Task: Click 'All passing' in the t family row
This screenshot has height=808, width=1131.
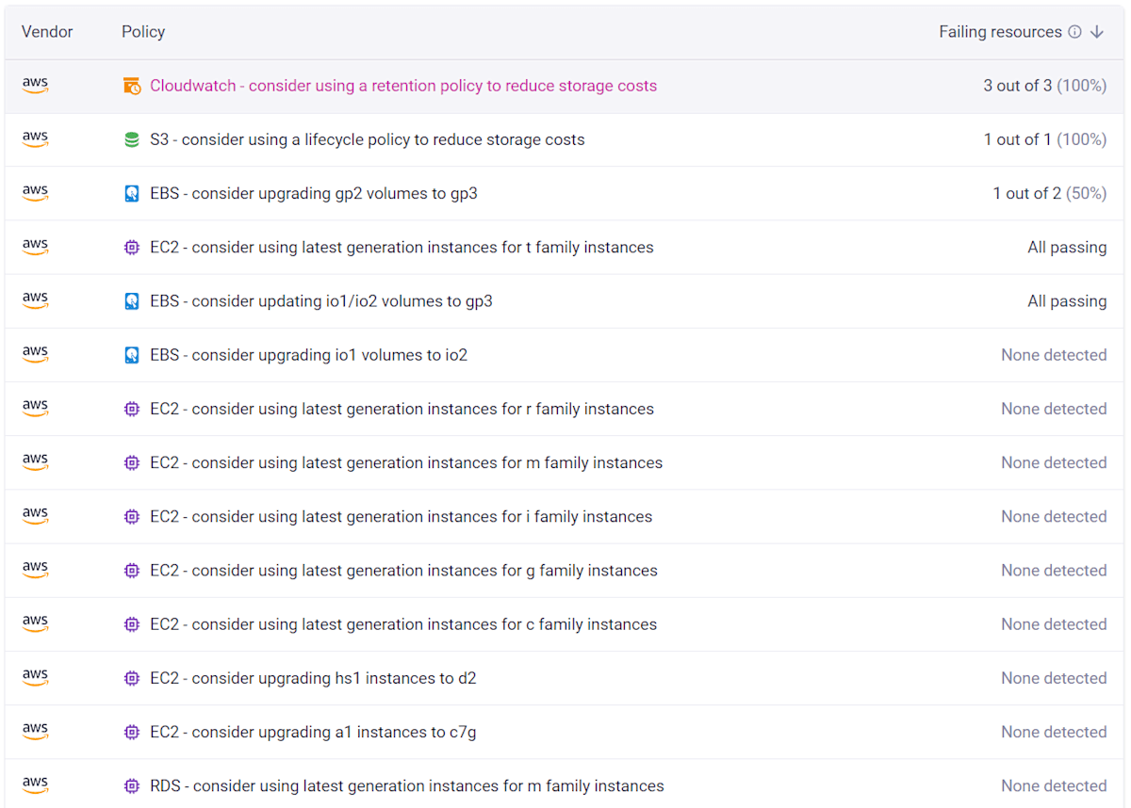Action: [x=1067, y=247]
